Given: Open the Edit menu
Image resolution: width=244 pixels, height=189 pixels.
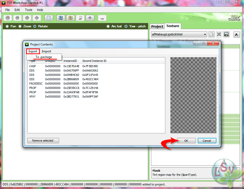Looking at the screenshot, I should click(17, 10).
